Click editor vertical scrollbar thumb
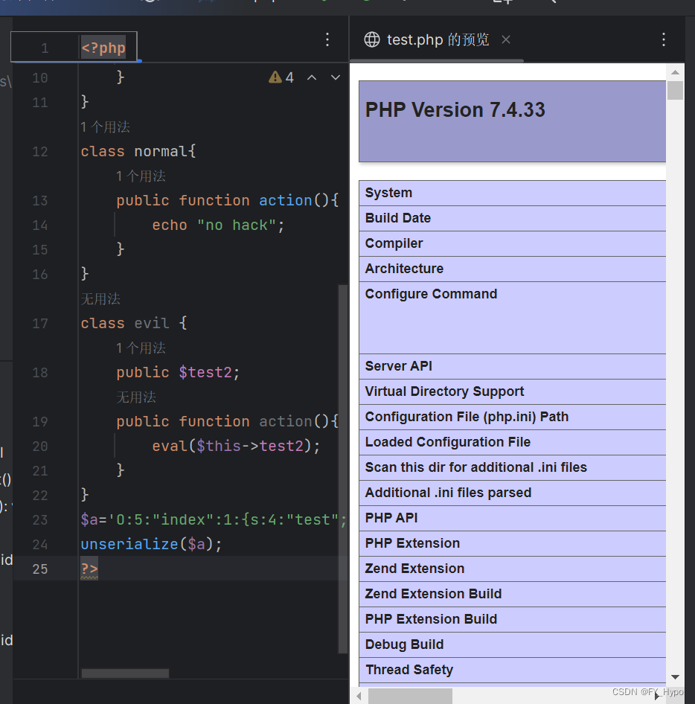This screenshot has width=695, height=704. (343, 469)
